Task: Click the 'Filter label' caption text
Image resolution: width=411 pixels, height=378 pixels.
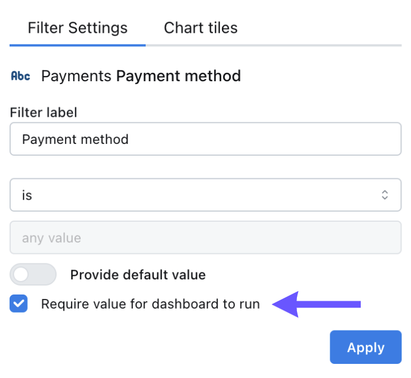Action: (x=43, y=113)
